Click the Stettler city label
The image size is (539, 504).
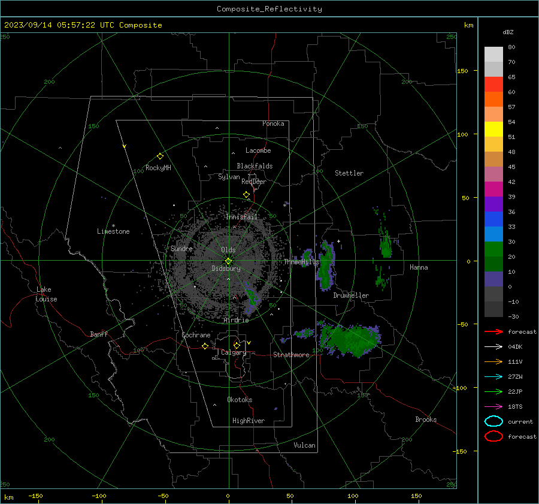coord(349,173)
